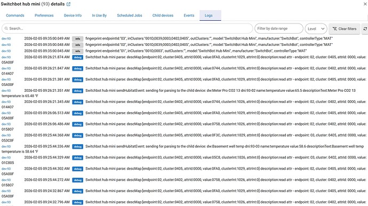Viewport: 368px width, 206px height.
Task: Click debug badge at 09:26:21.847 AM
Action: tap(78, 69)
